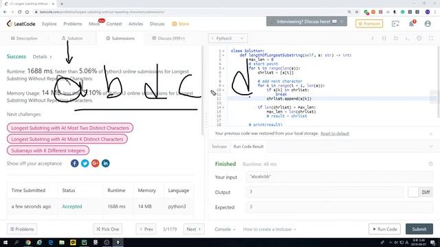Open the Python3 language dropdown
Viewport: 440px width, 247px height.
228,38
